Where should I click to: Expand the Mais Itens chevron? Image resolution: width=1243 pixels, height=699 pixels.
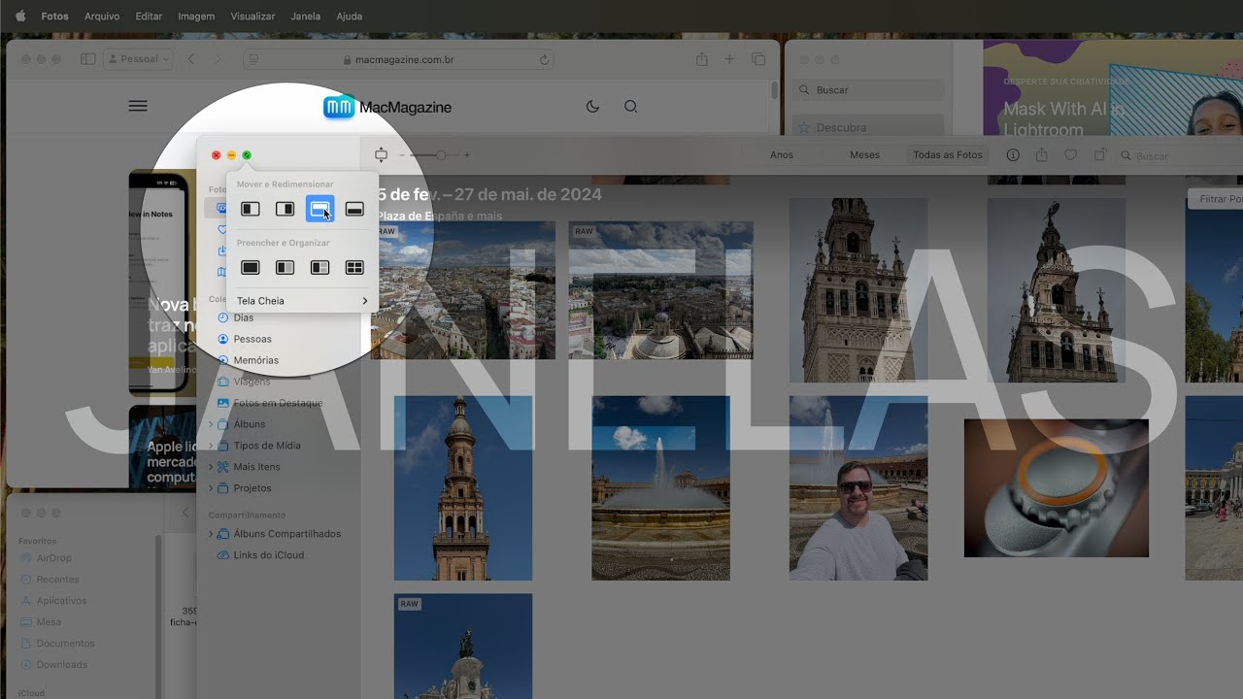211,467
